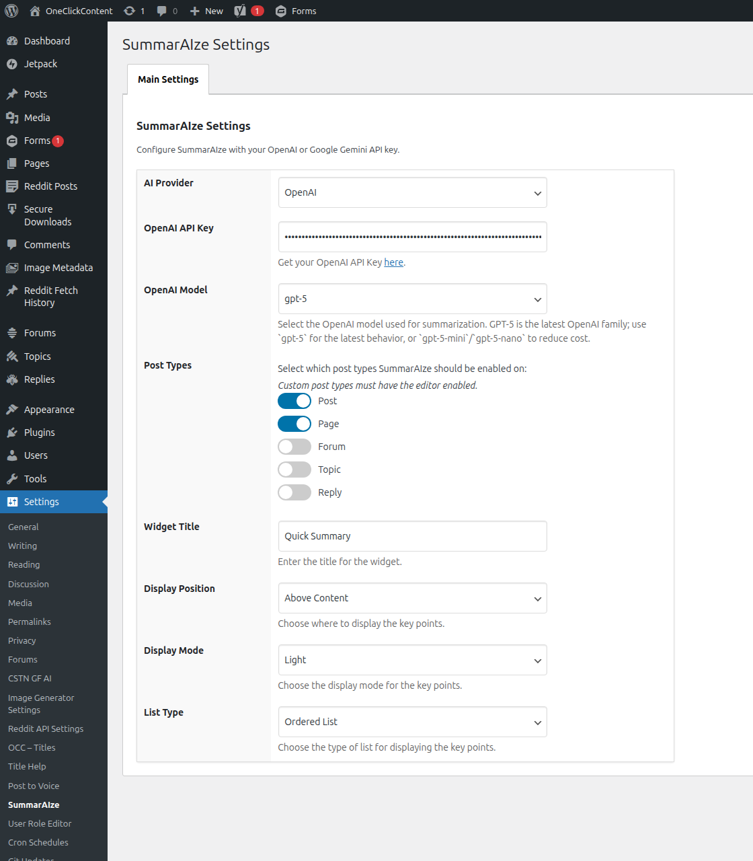Image resolution: width=753 pixels, height=861 pixels.
Task: Turn on the Reply post type switch
Action: [294, 492]
